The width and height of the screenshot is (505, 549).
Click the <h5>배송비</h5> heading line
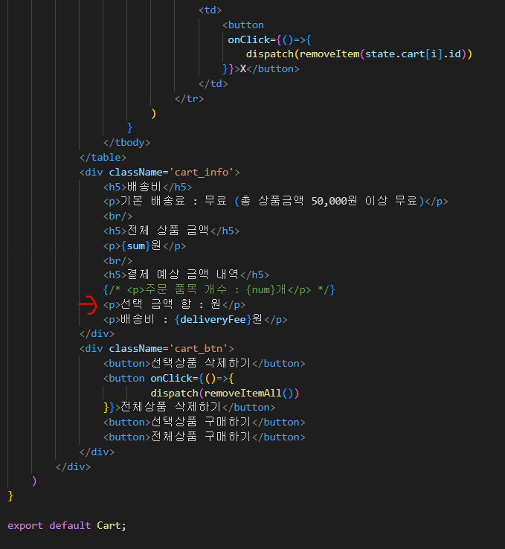click(x=148, y=187)
